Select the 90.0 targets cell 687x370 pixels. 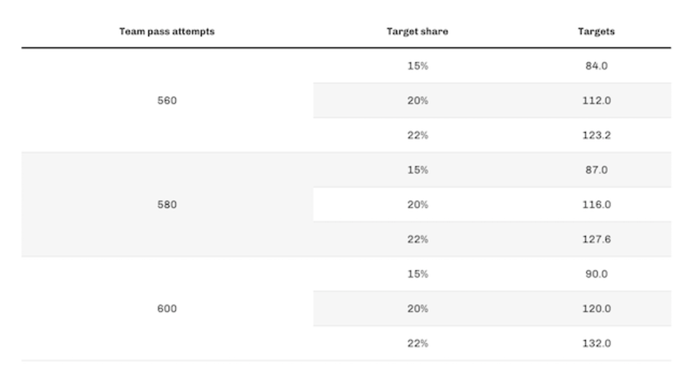tap(596, 274)
